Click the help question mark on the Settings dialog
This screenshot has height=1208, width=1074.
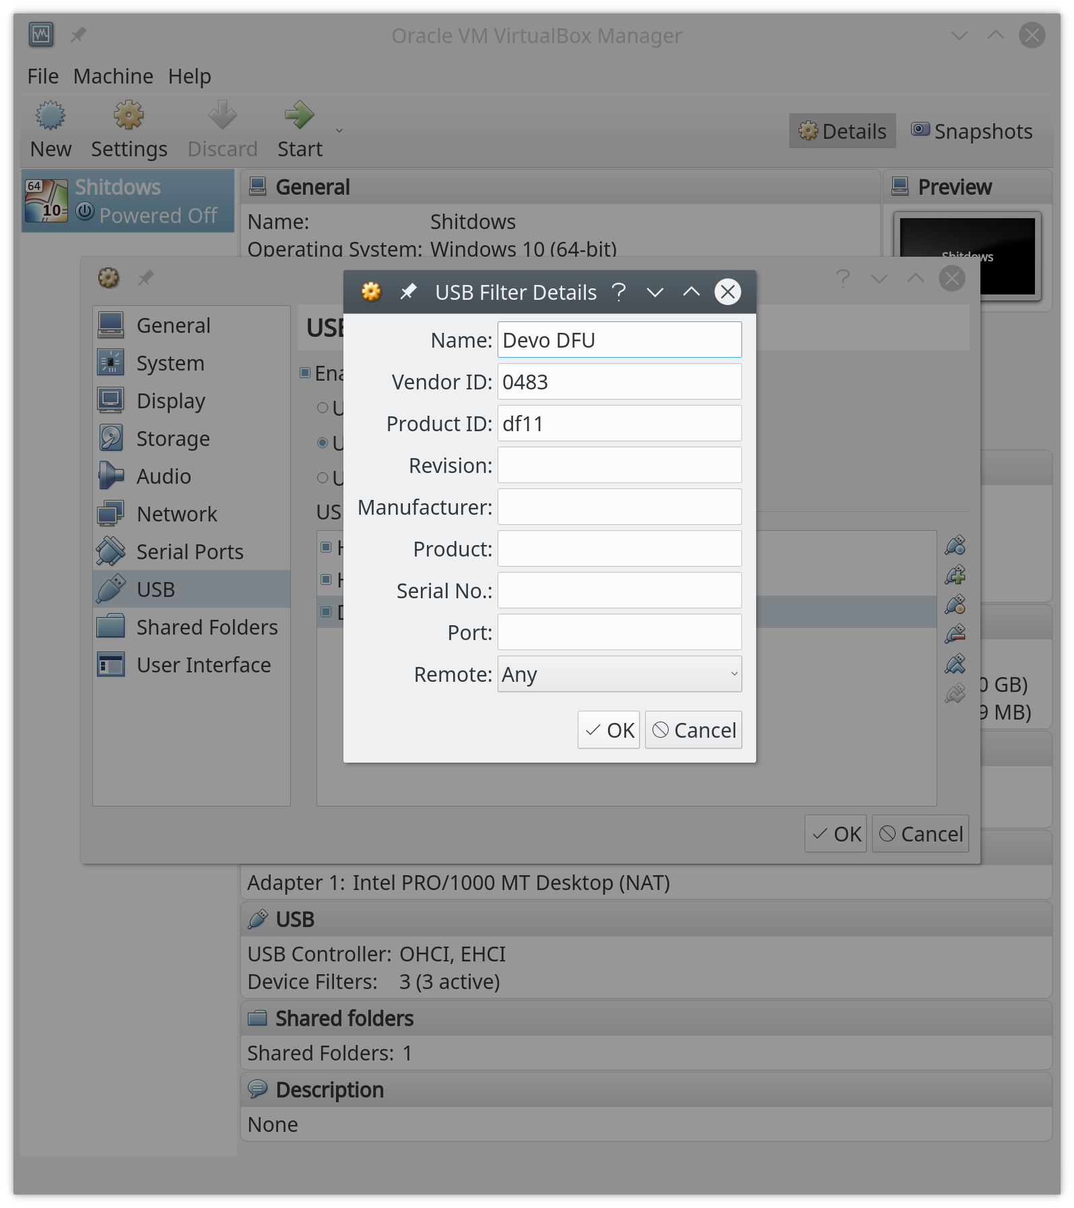tap(843, 278)
